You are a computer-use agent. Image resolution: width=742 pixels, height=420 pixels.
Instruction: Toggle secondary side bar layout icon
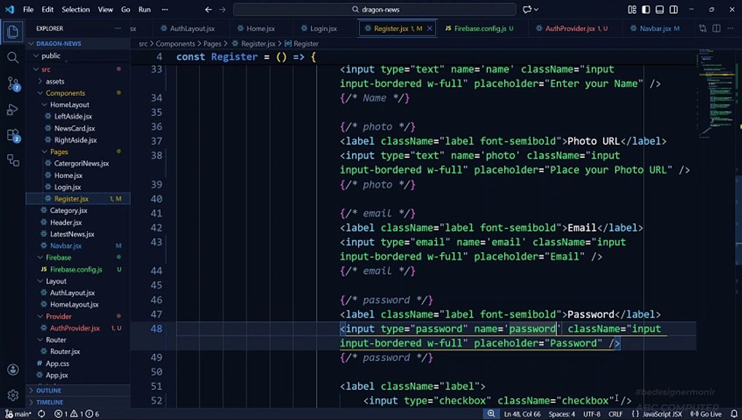tap(674, 9)
